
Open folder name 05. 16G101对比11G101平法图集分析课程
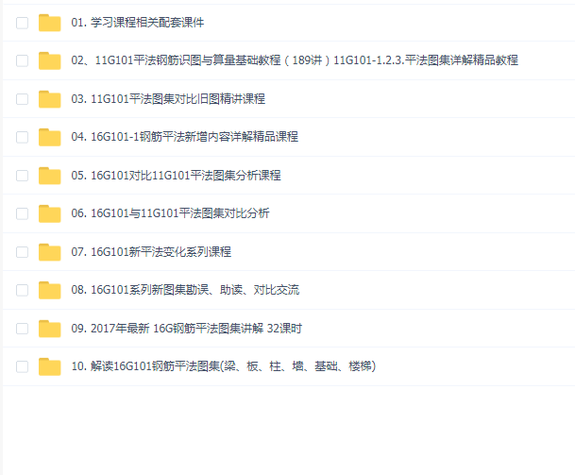pyautogui.click(x=176, y=176)
